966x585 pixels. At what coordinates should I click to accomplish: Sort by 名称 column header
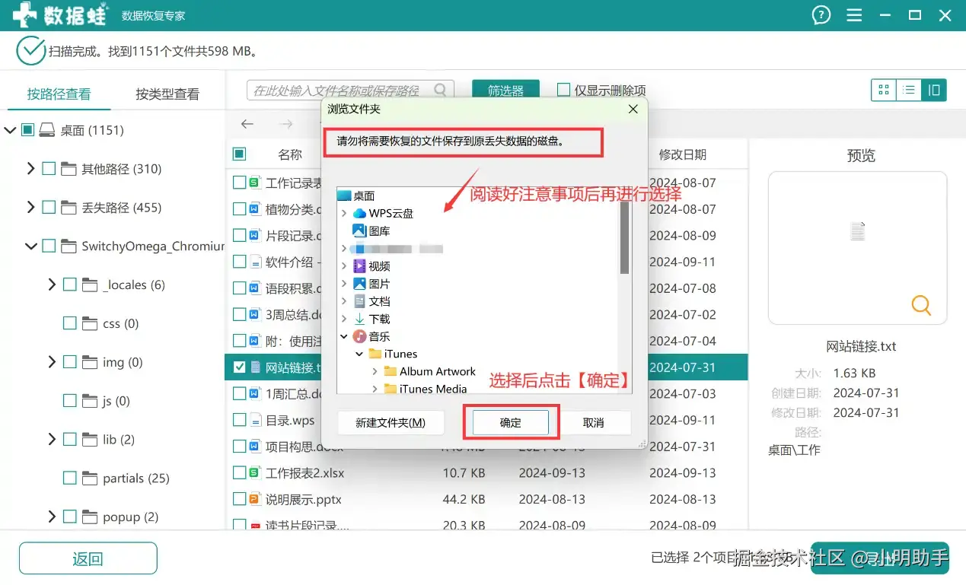pyautogui.click(x=290, y=154)
